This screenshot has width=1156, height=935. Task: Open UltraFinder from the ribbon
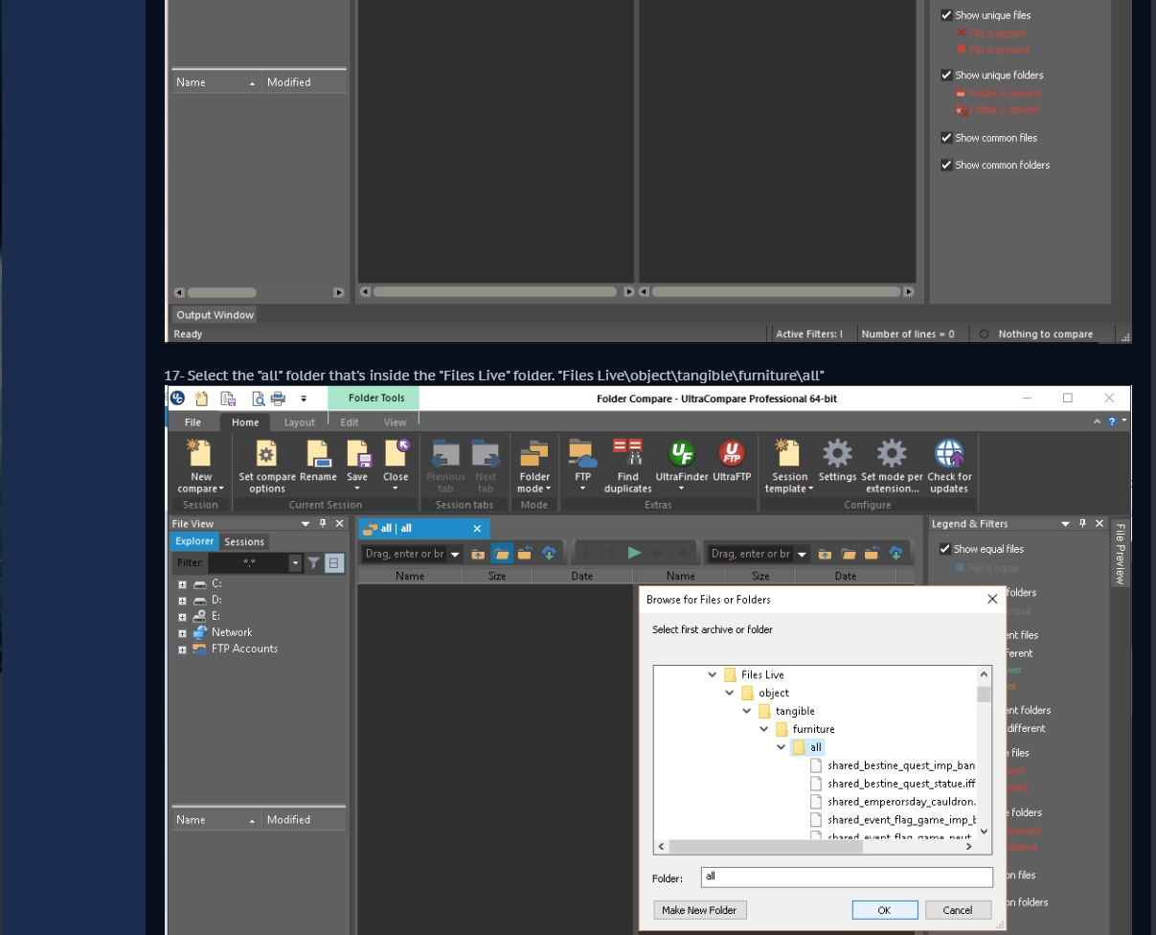pos(682,466)
